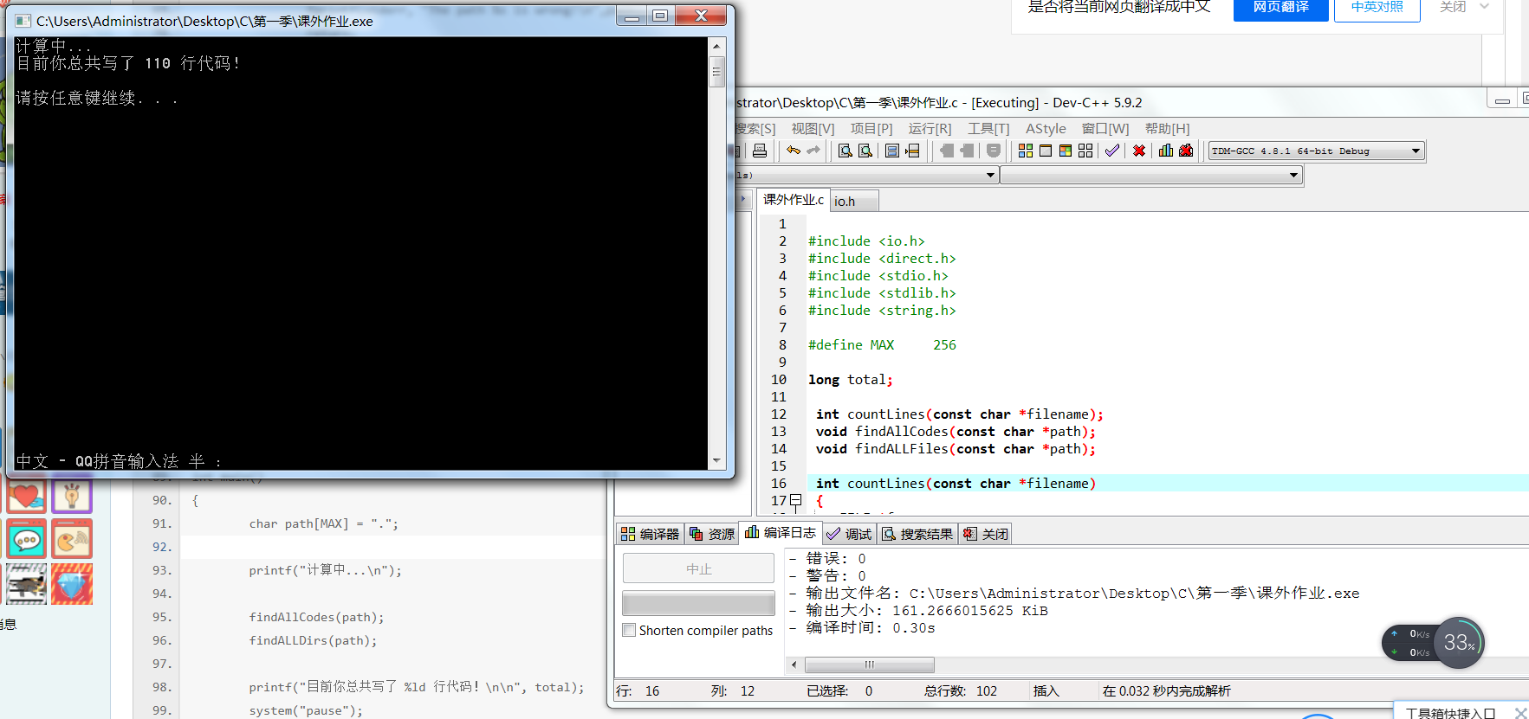The height and width of the screenshot is (719, 1529).
Task: Click the Compile and Run icon
Action: click(1066, 151)
